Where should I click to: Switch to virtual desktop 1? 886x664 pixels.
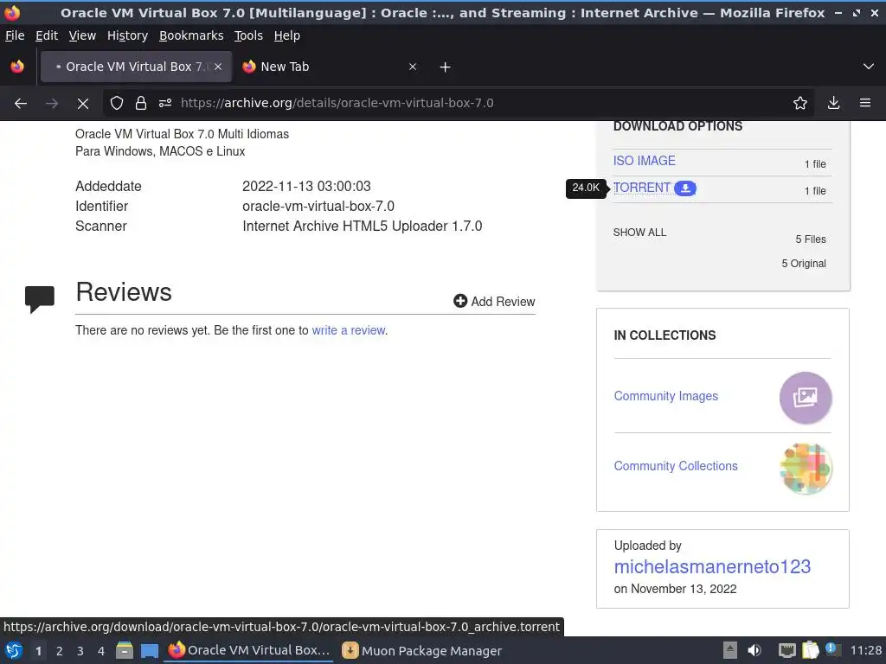[38, 651]
